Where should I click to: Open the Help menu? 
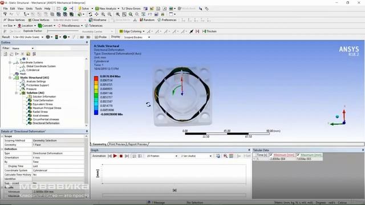(47, 9)
